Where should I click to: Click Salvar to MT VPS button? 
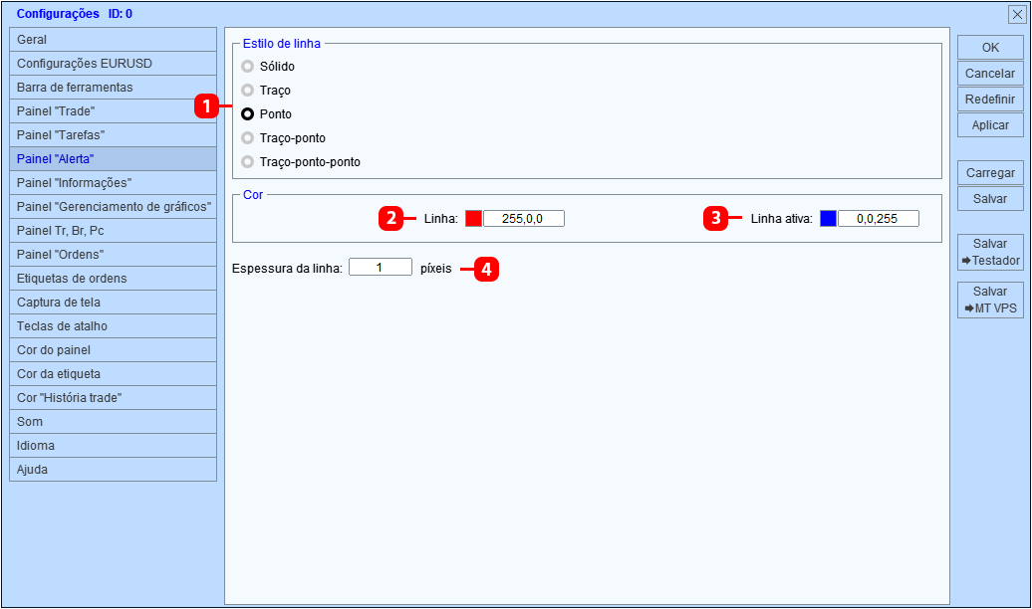pos(990,300)
